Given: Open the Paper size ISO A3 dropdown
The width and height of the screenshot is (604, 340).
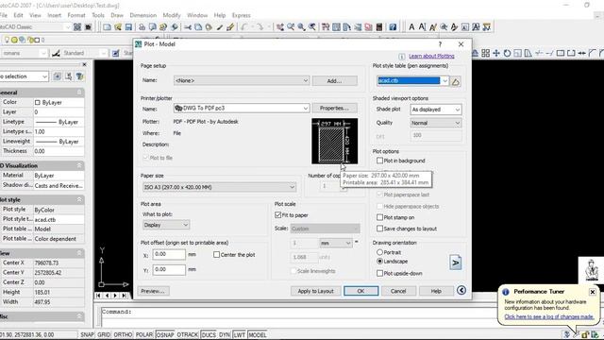Looking at the screenshot, I should tap(219, 187).
